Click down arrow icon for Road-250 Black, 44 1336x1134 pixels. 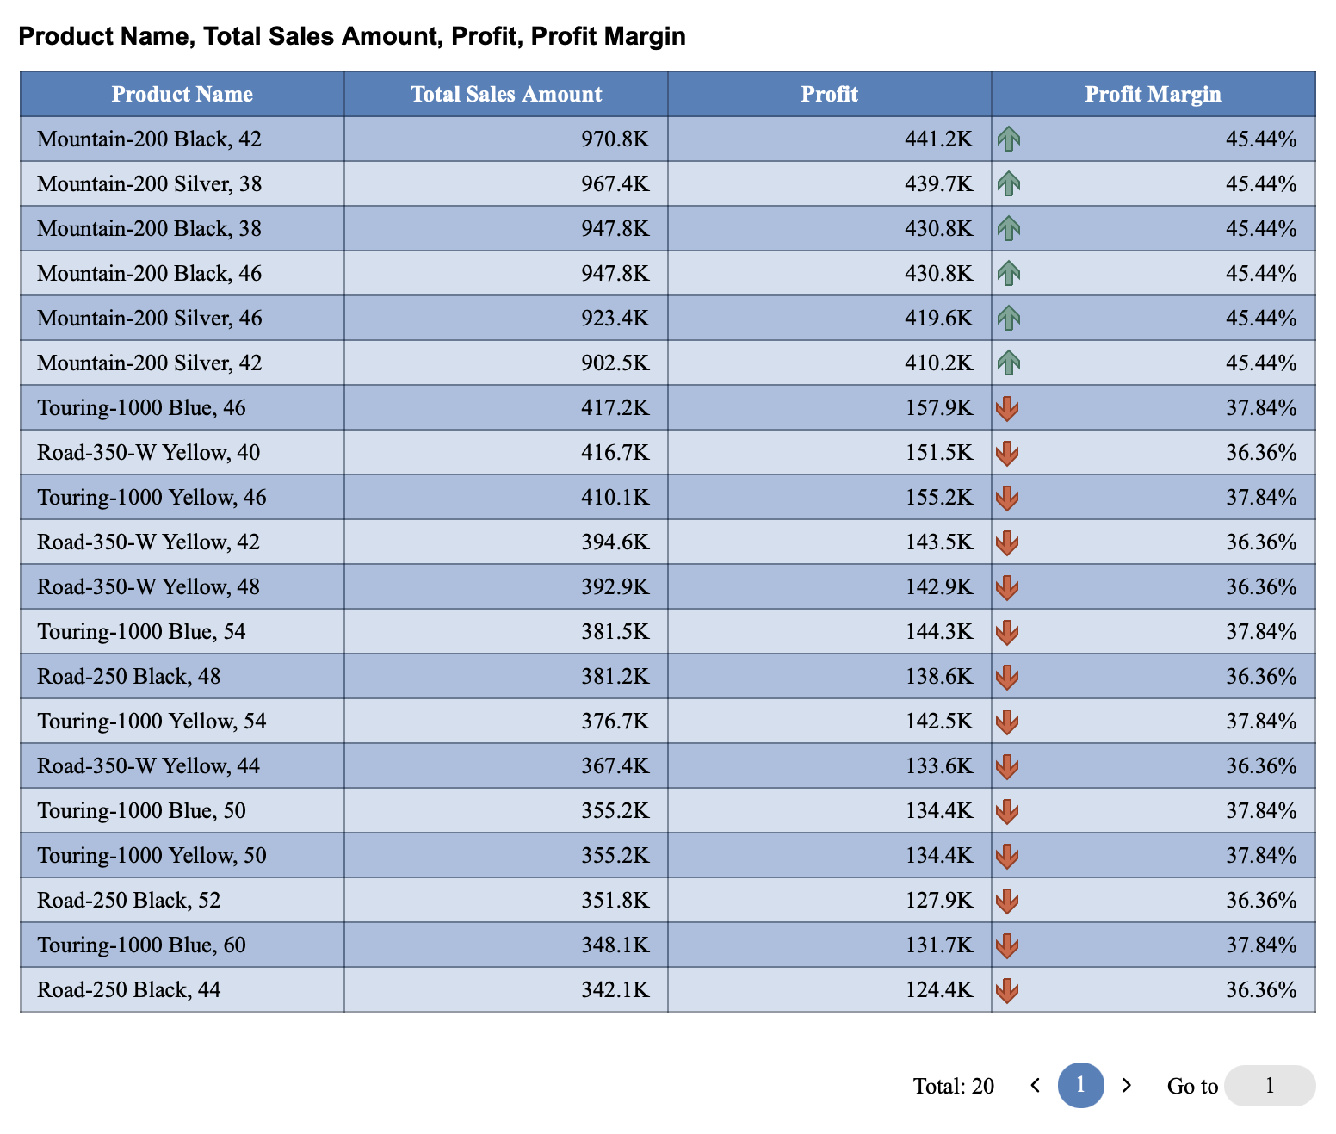[1007, 990]
